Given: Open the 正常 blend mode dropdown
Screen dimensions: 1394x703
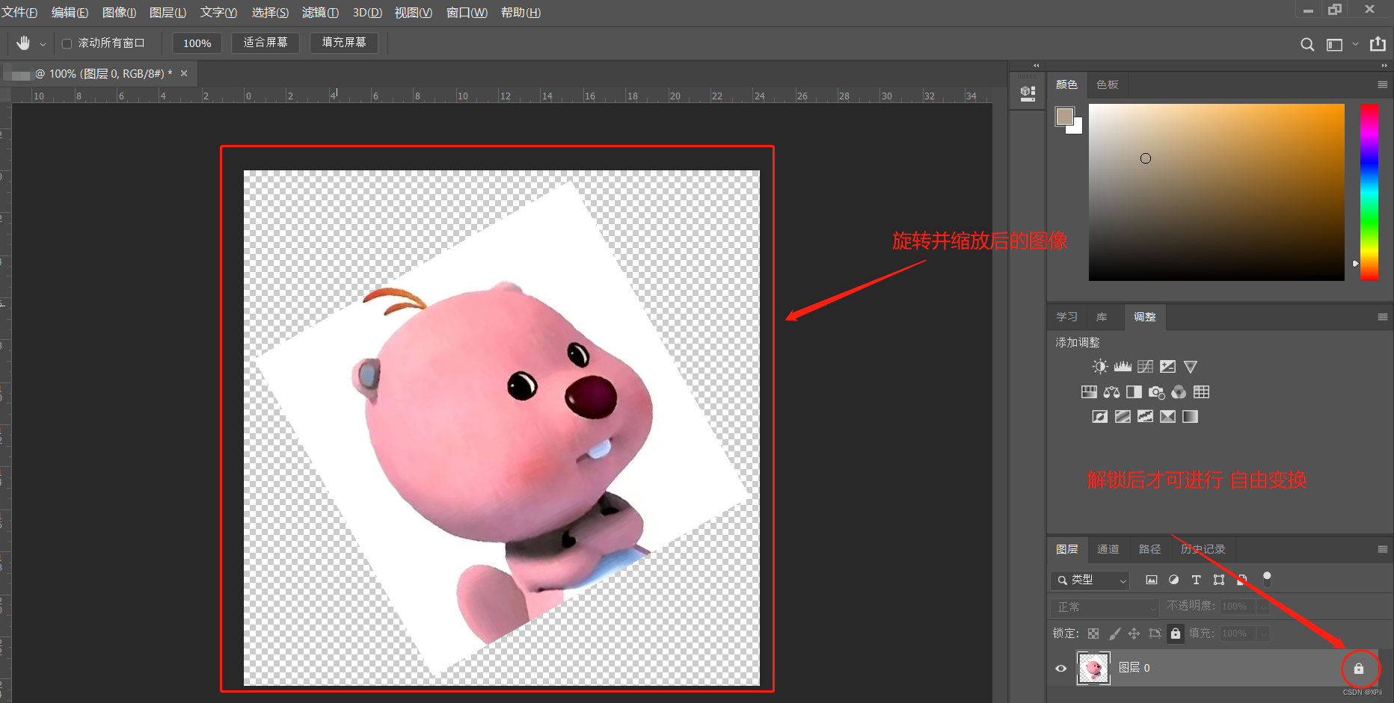Looking at the screenshot, I should (1105, 607).
